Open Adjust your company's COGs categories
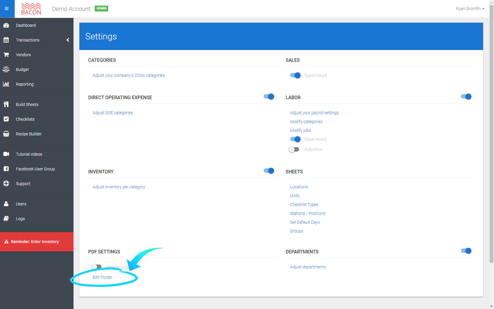Viewport: 494px width, 309px height. click(128, 75)
